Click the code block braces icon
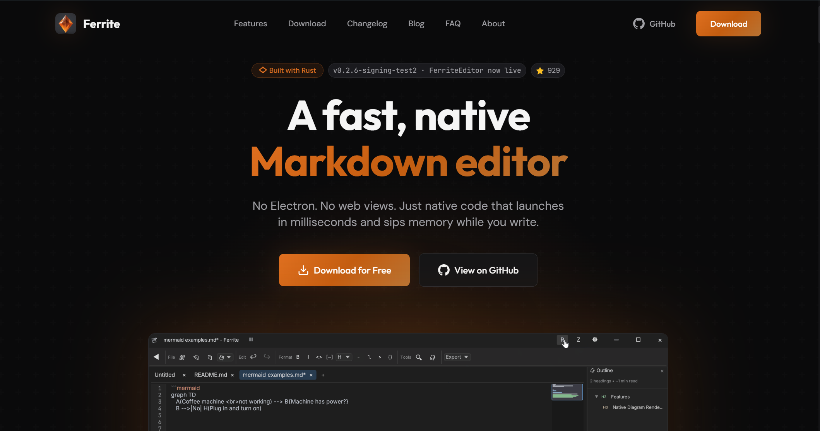This screenshot has height=431, width=820. pos(390,357)
